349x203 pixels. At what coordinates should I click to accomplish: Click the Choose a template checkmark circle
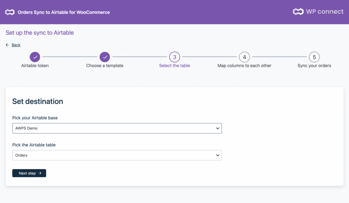[105, 57]
